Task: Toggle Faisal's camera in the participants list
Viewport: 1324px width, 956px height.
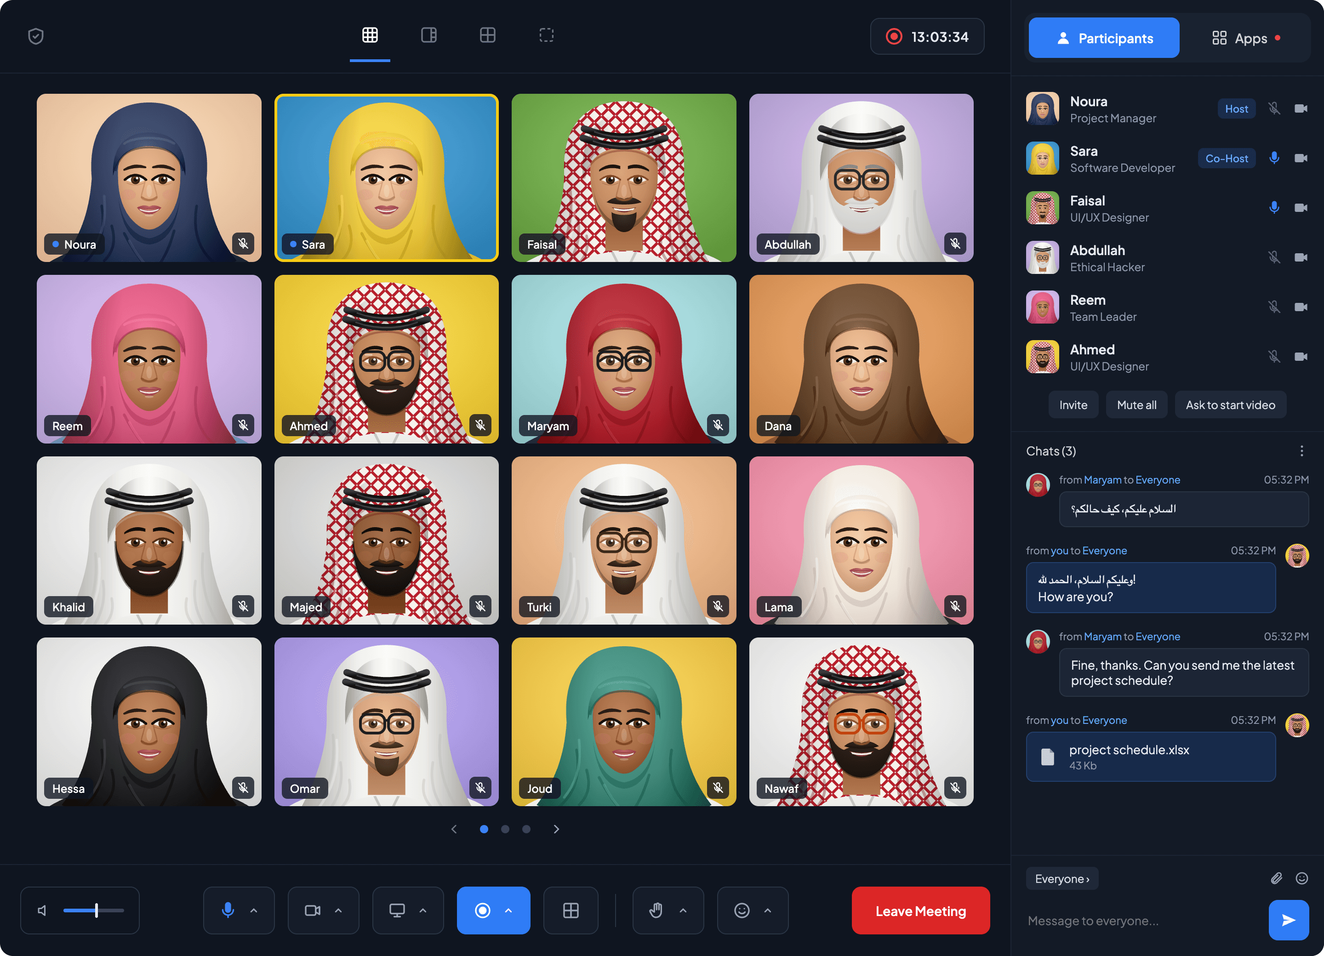Action: tap(1301, 208)
